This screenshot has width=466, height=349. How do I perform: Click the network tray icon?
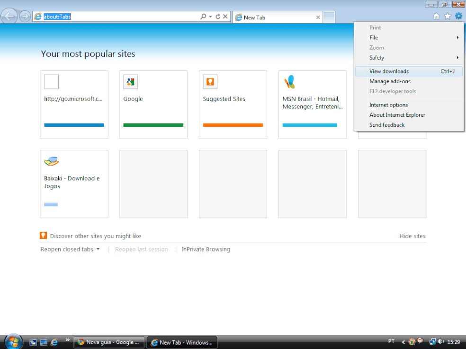point(432,342)
